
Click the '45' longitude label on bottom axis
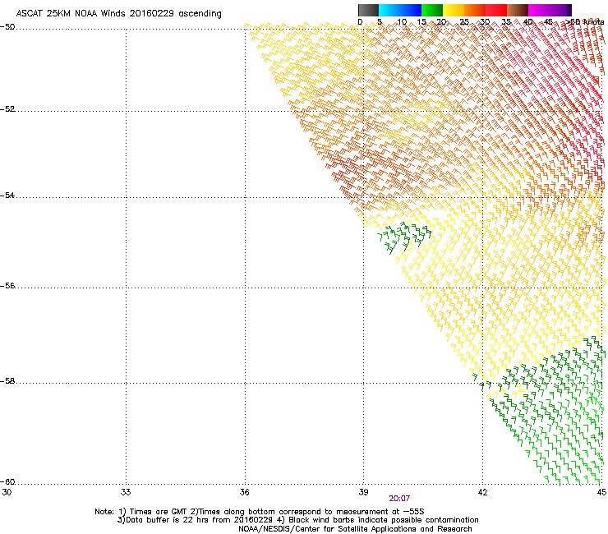[601, 492]
